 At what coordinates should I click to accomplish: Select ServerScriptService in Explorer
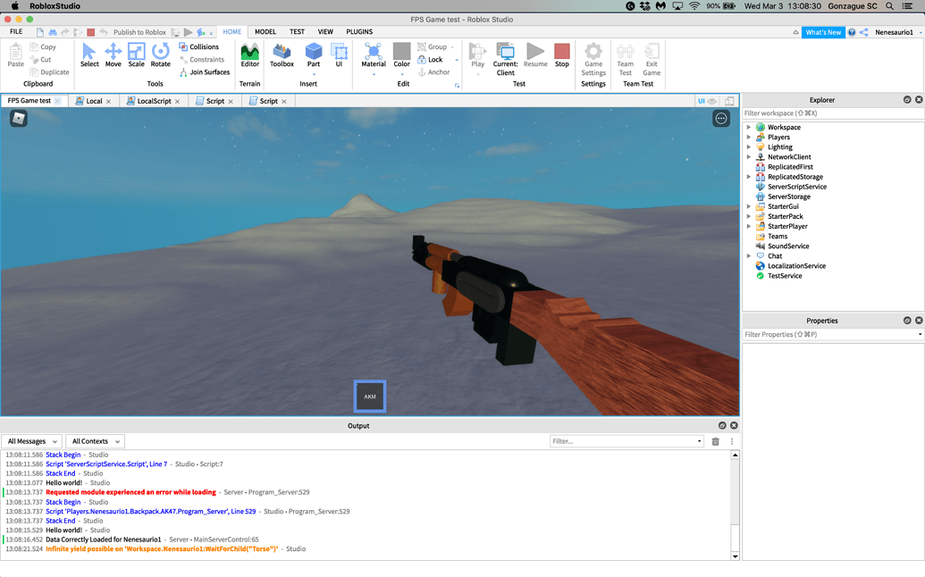click(x=796, y=187)
